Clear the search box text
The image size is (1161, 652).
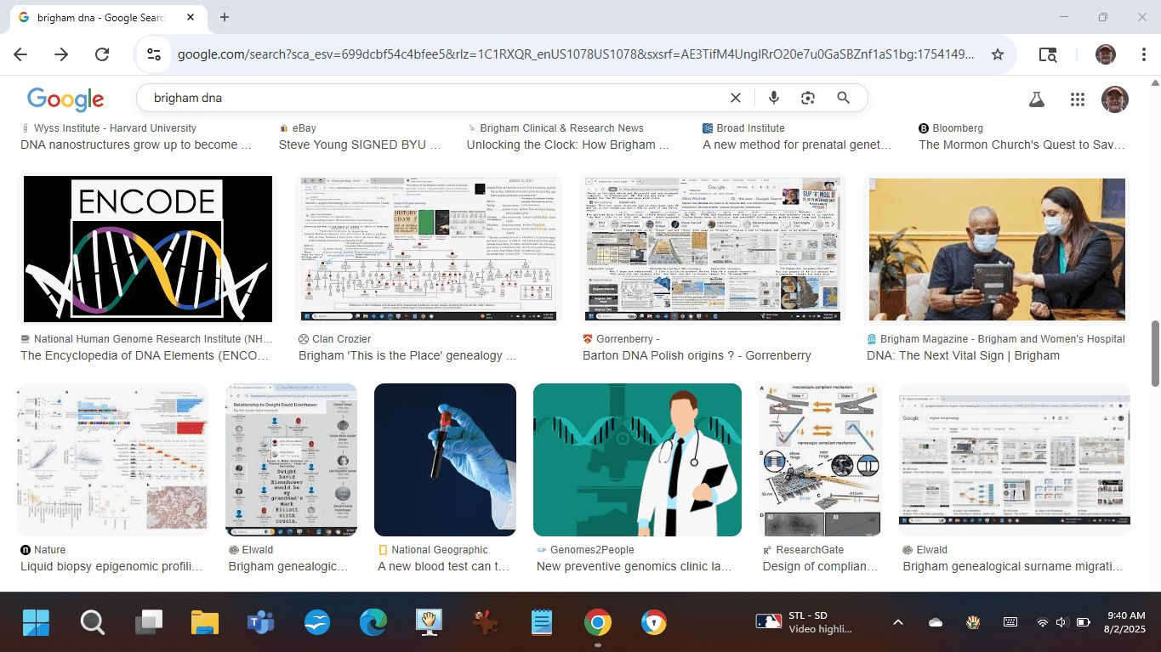click(x=736, y=98)
